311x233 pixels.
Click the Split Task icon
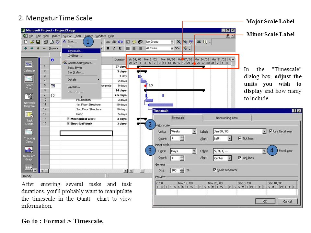121,42
